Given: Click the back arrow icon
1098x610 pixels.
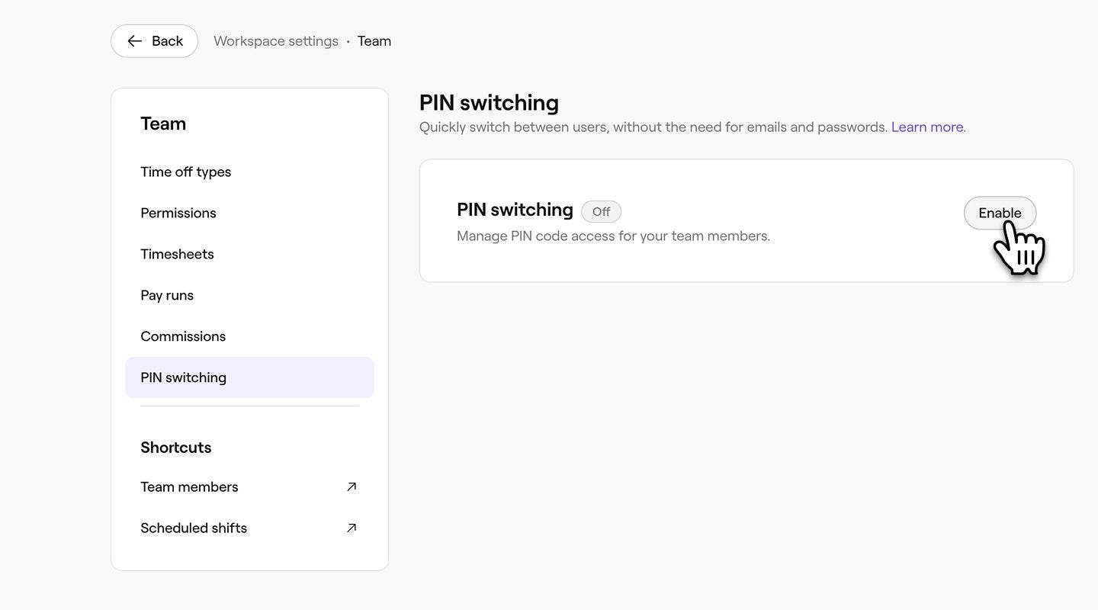Looking at the screenshot, I should pos(135,41).
